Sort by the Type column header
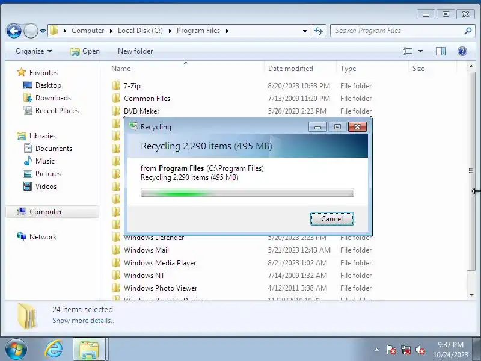This screenshot has width=481, height=361. [x=348, y=69]
